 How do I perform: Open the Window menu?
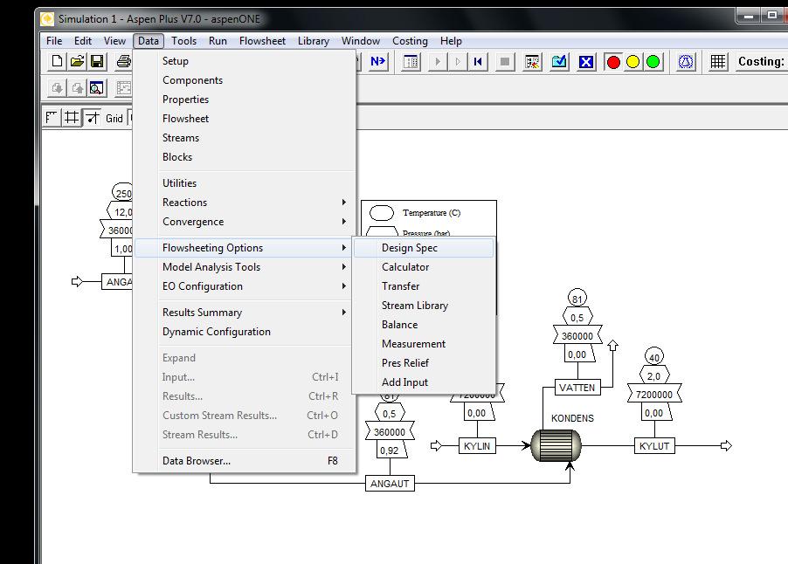point(360,41)
